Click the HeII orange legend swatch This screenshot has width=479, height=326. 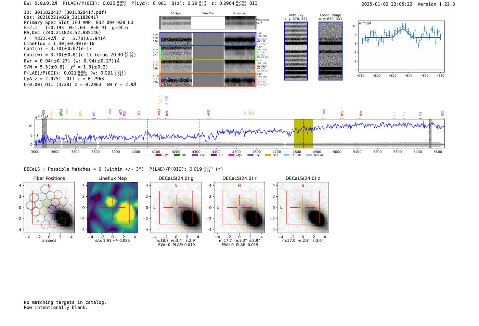coord(268,155)
